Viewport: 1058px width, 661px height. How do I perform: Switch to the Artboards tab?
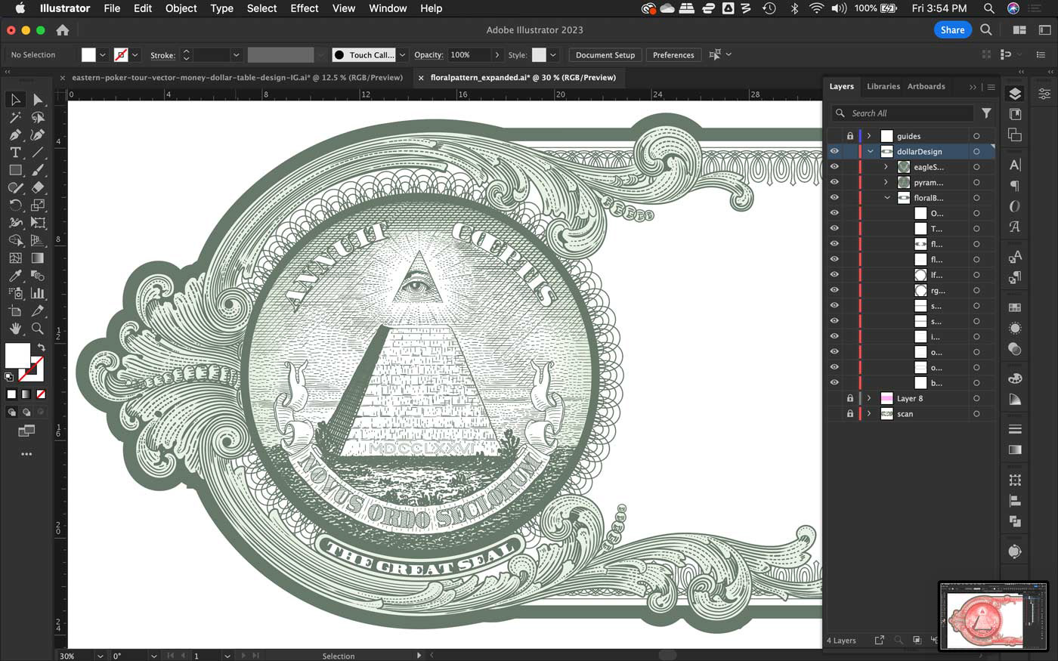(x=926, y=86)
